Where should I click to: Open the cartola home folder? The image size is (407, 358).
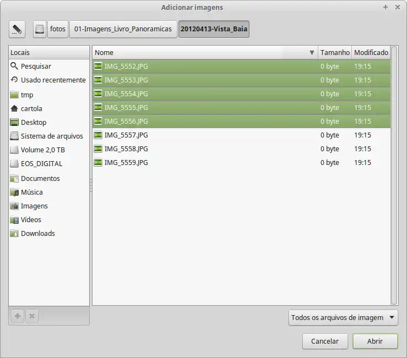pos(31,108)
